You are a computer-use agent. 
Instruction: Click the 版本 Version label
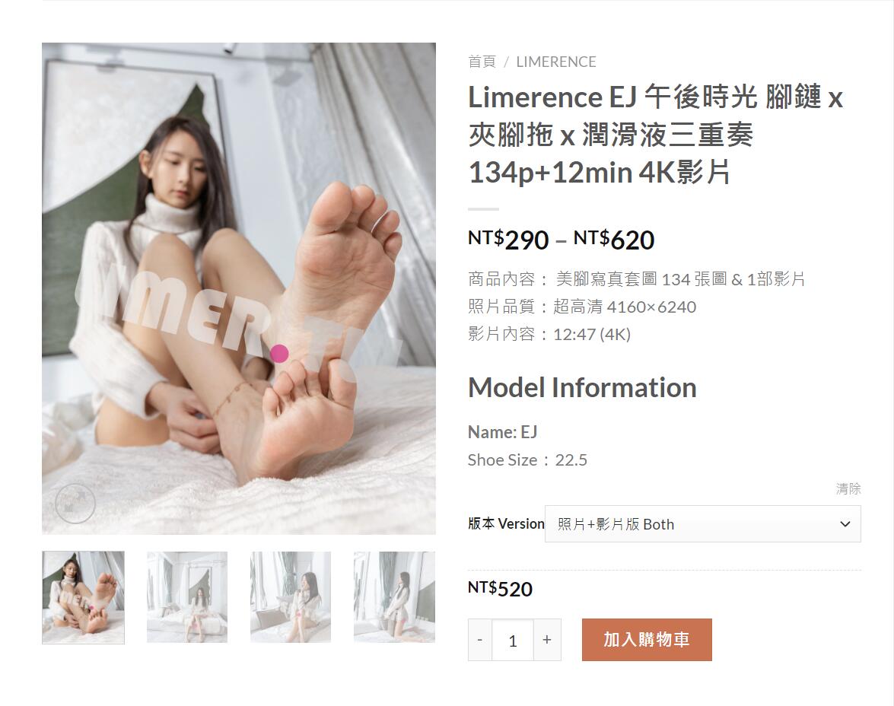[506, 523]
